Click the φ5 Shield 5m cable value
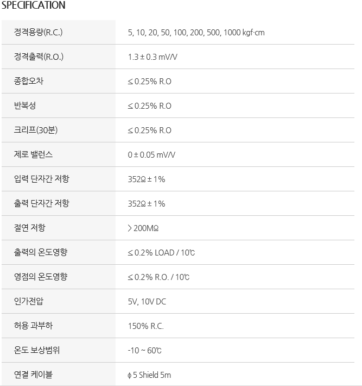 (x=149, y=375)
